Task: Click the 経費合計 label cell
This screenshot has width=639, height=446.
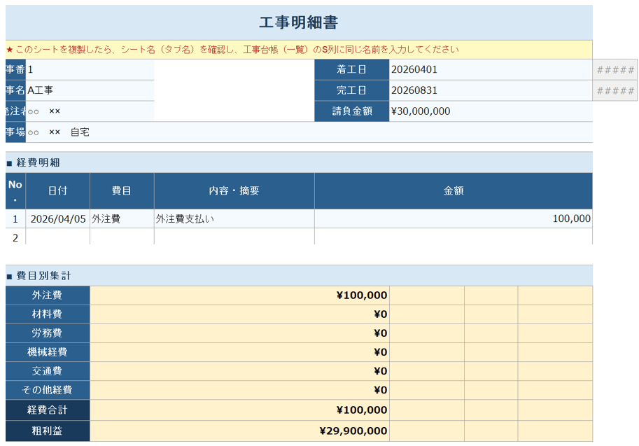Action: [x=48, y=410]
